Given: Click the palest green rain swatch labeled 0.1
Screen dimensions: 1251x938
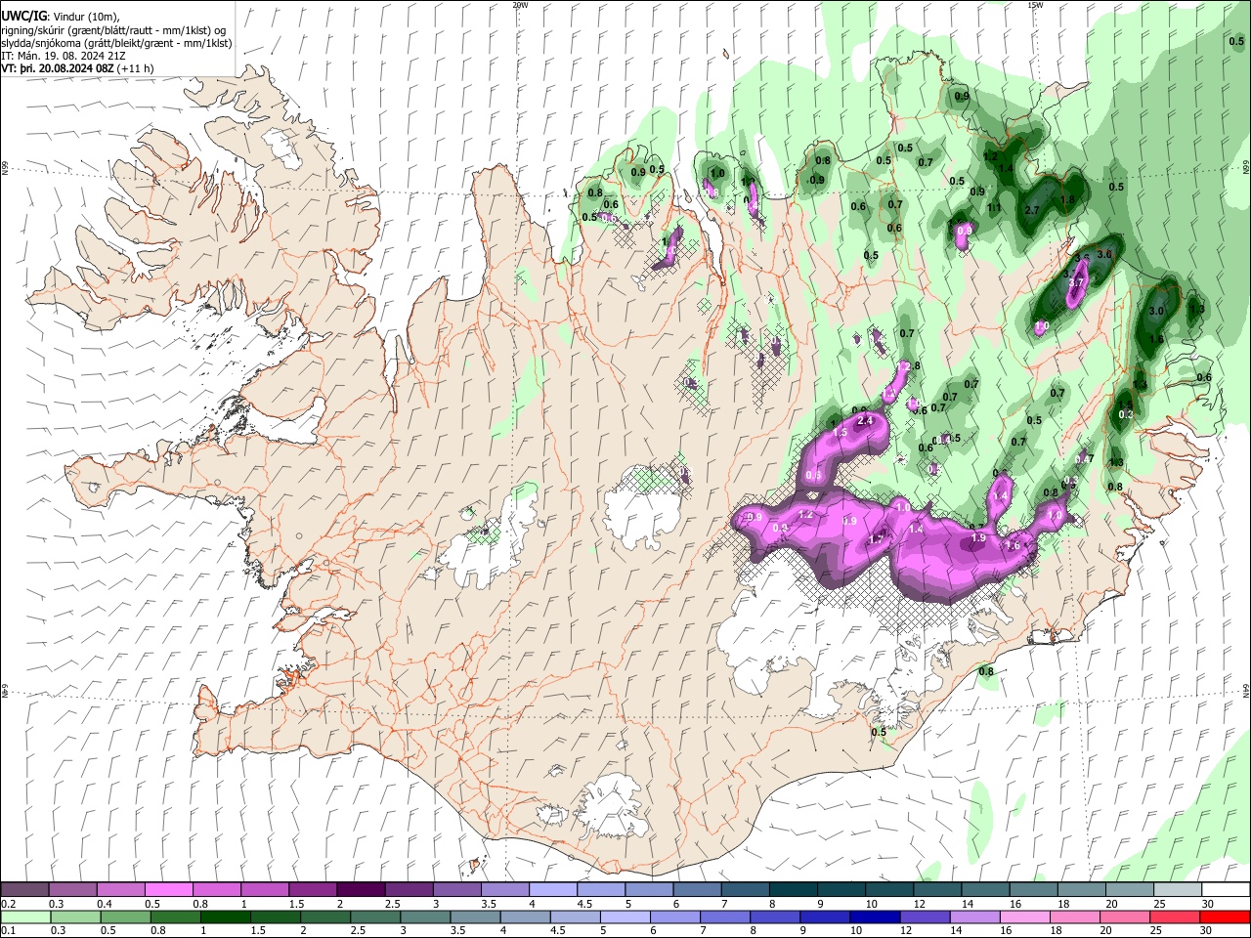Looking at the screenshot, I should pyautogui.click(x=25, y=917).
